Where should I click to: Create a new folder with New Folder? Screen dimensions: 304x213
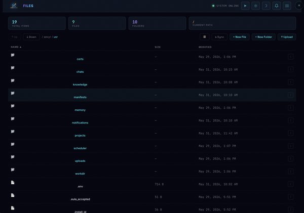(x=263, y=37)
